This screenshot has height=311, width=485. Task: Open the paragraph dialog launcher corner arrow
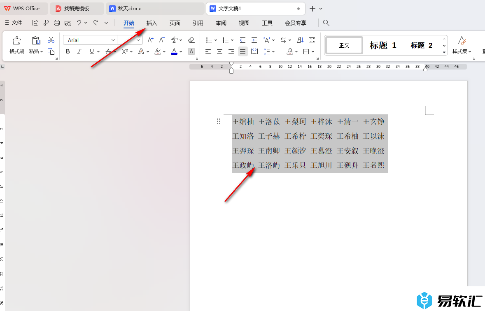click(x=317, y=58)
